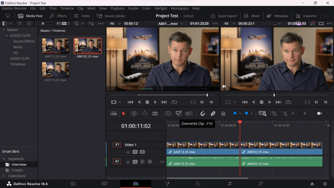Open the Quick Export button
Screen dimensions: 334x188
224,16
